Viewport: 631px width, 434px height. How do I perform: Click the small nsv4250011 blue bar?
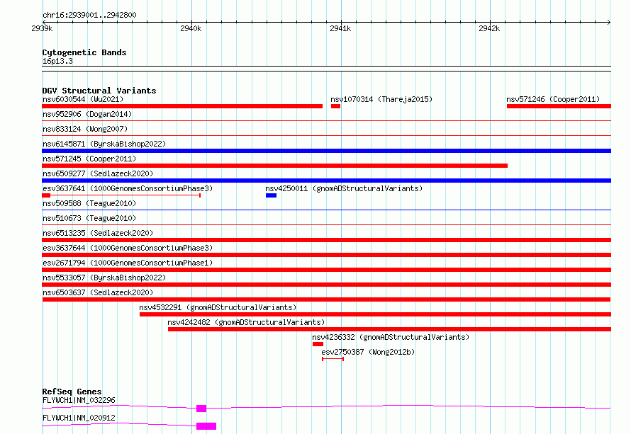pos(272,195)
